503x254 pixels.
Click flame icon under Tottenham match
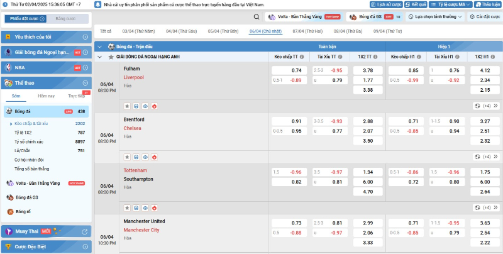[x=154, y=208]
